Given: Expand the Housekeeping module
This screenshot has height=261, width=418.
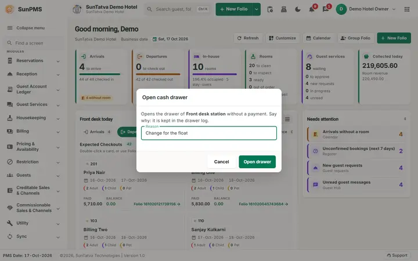Looking at the screenshot, I should tap(33, 118).
